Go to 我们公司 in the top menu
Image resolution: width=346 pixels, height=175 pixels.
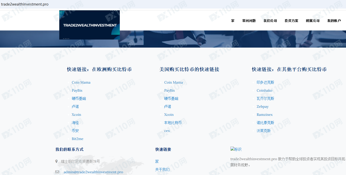(270, 21)
